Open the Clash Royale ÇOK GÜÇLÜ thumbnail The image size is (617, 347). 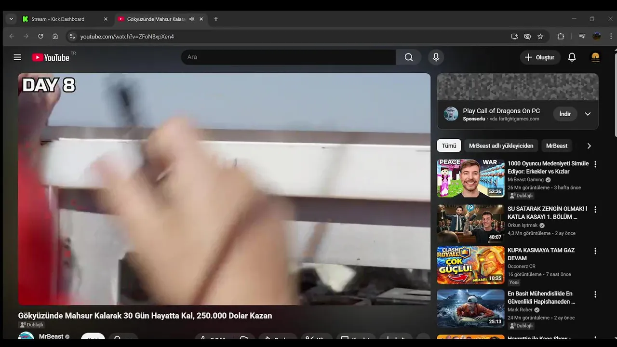coord(471,265)
